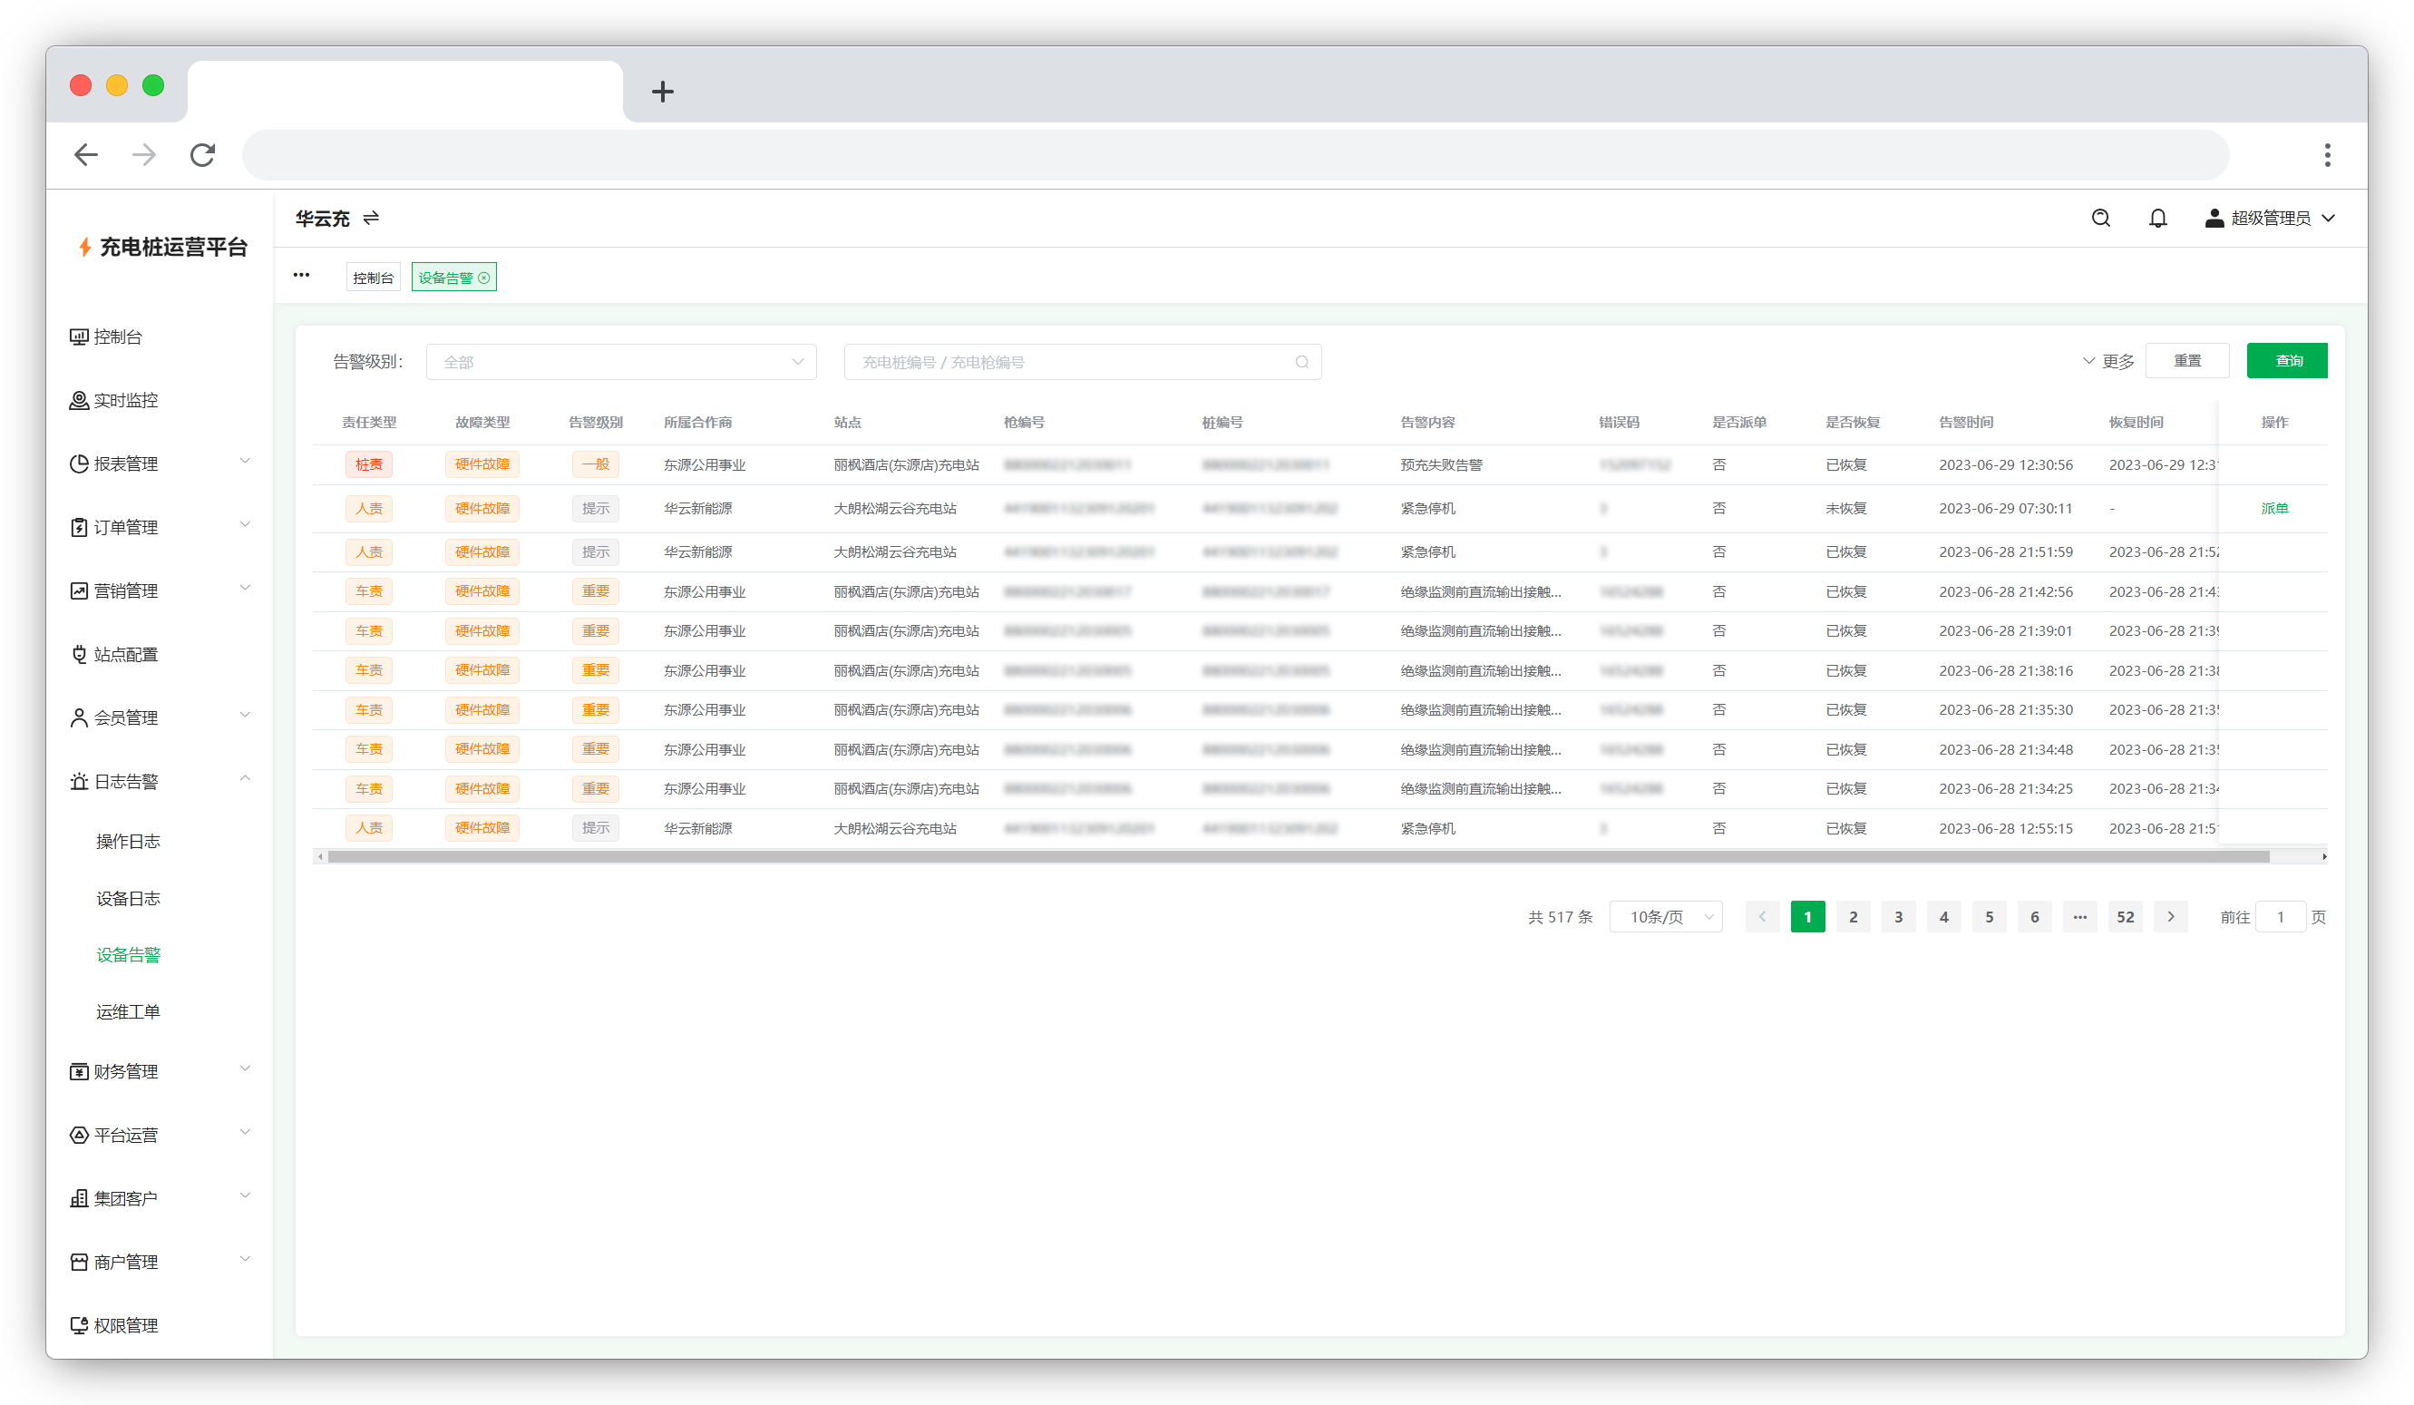This screenshot has width=2414, height=1405.
Task: Focus the 充电桩编号 search input field
Action: [1073, 362]
